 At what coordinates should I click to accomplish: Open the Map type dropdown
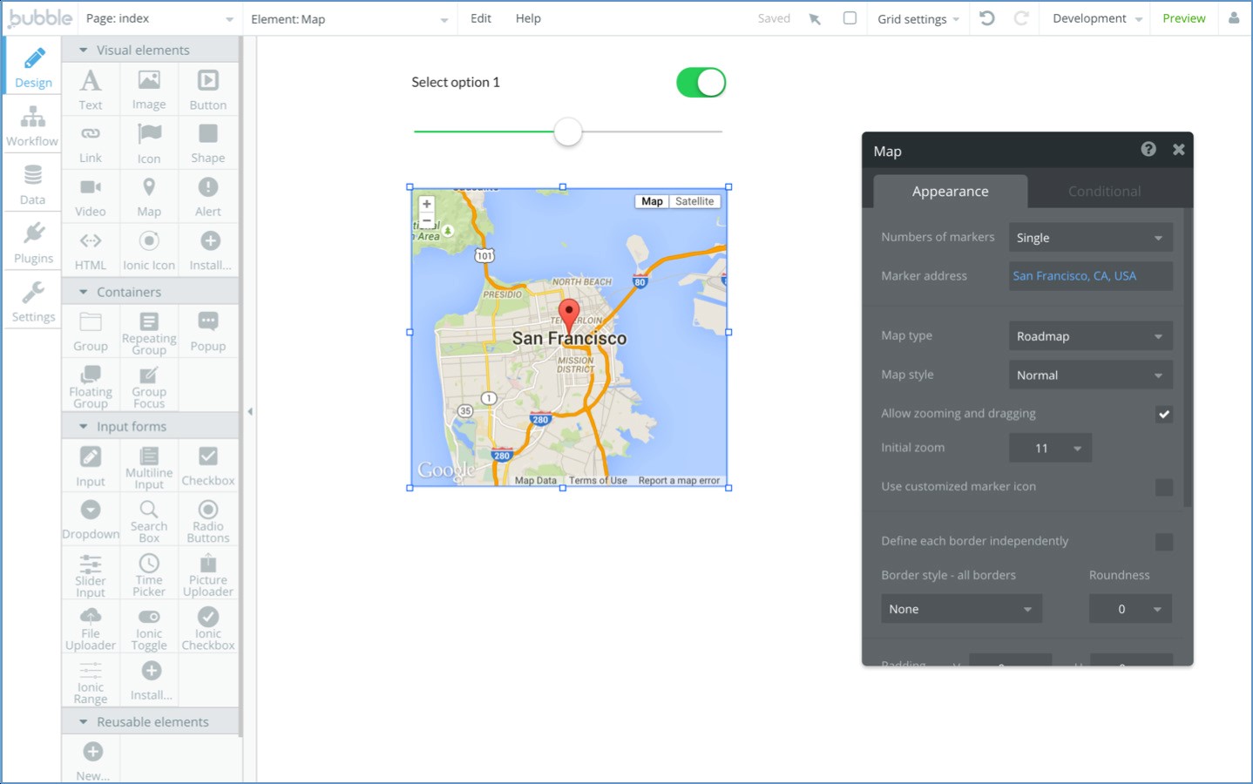1090,336
